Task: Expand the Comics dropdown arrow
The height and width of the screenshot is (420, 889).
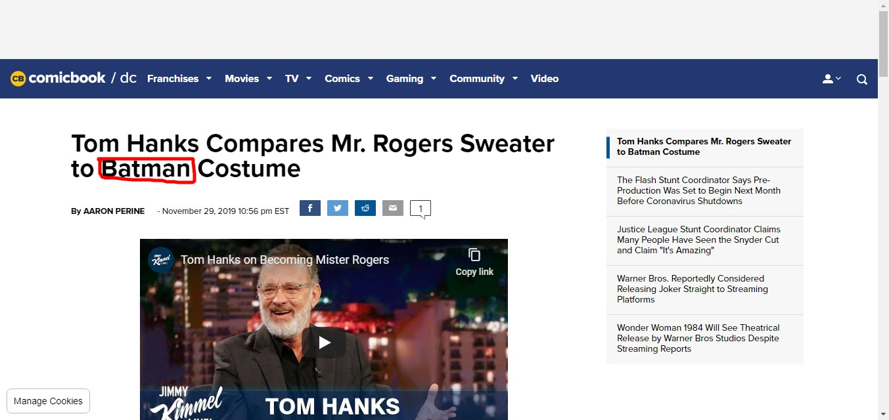Action: [x=371, y=78]
